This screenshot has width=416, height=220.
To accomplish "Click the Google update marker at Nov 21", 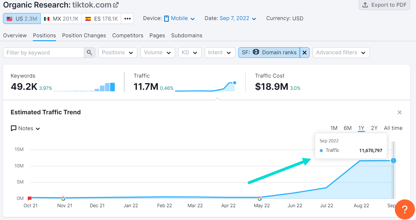I will (63, 199).
